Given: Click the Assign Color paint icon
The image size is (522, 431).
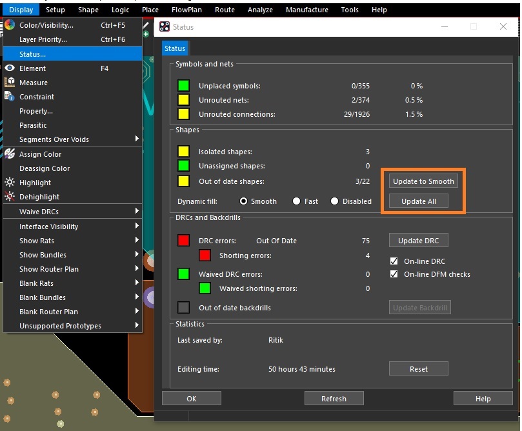Looking at the screenshot, I should pyautogui.click(x=10, y=154).
